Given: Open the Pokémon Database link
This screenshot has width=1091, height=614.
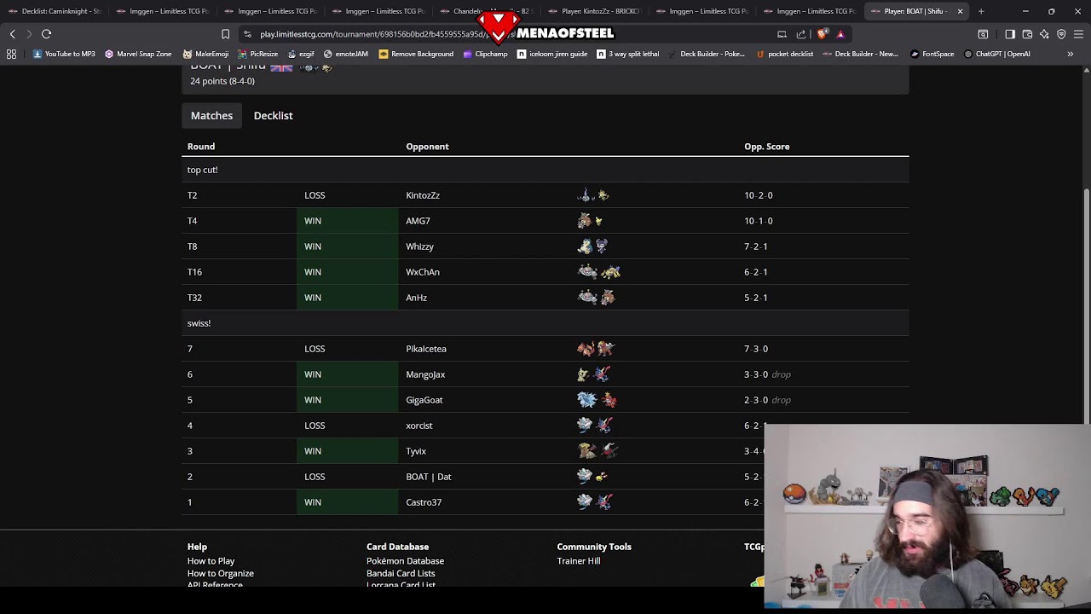Looking at the screenshot, I should (x=405, y=561).
